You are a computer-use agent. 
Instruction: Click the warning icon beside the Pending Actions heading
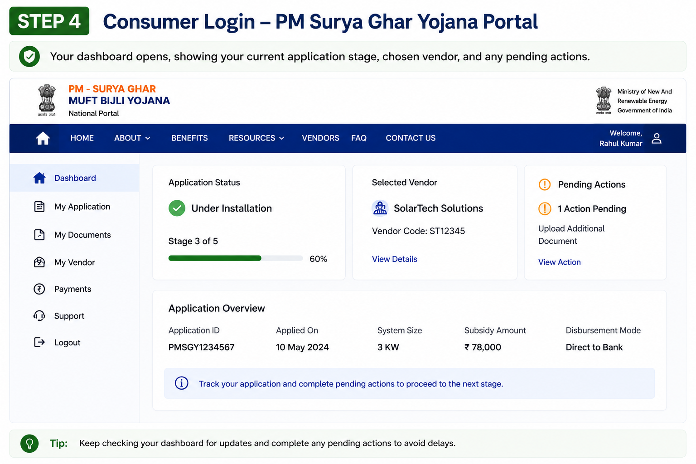pos(545,184)
